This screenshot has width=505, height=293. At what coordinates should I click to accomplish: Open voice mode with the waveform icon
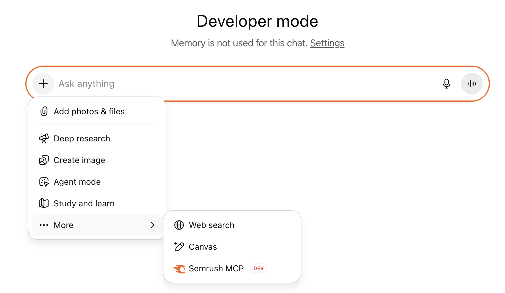(472, 84)
